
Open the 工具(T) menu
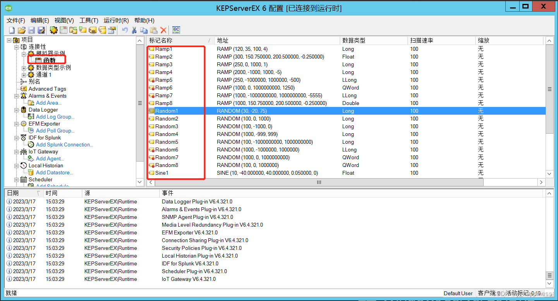[x=89, y=21]
